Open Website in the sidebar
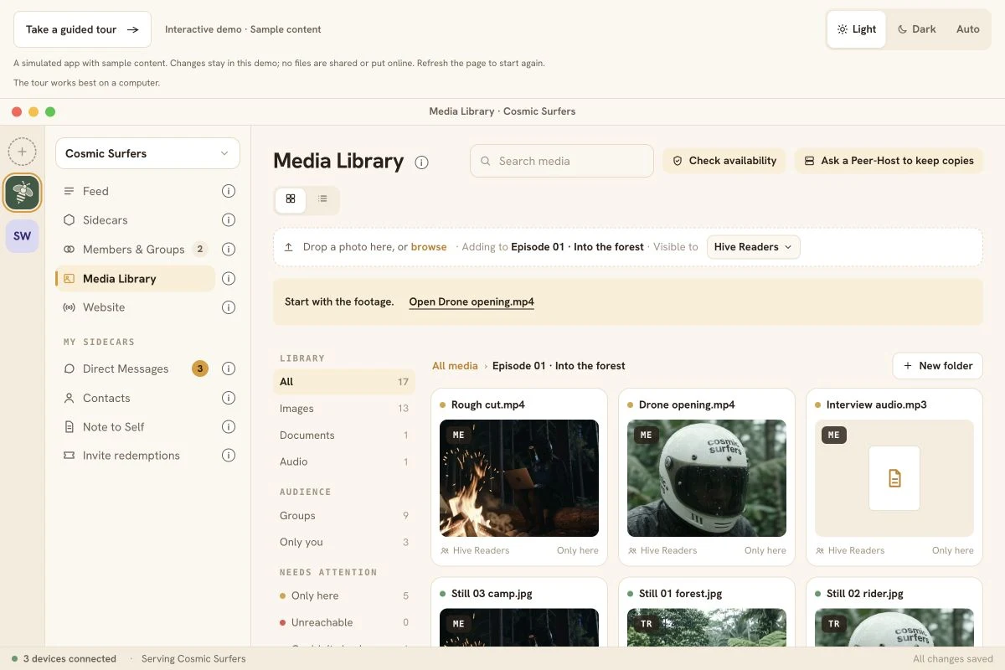 pyautogui.click(x=135, y=307)
